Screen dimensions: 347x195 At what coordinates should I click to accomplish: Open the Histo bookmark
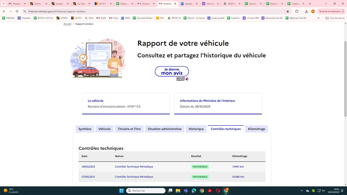coord(114,18)
